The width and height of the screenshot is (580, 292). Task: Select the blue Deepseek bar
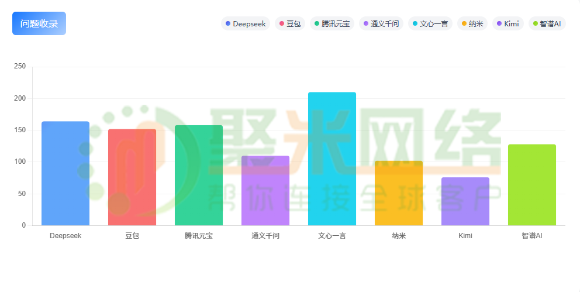click(65, 173)
